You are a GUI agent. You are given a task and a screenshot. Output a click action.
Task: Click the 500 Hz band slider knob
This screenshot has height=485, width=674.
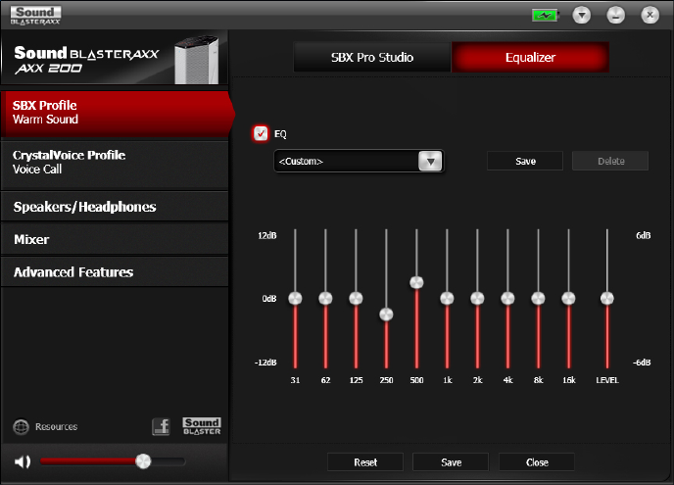[x=416, y=282]
